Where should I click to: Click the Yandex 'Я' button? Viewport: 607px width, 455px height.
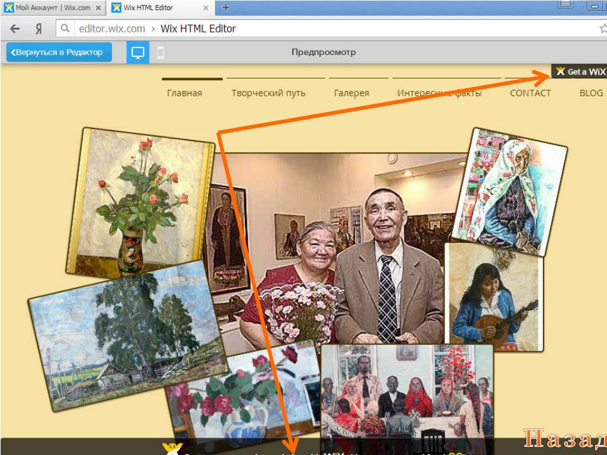[39, 28]
